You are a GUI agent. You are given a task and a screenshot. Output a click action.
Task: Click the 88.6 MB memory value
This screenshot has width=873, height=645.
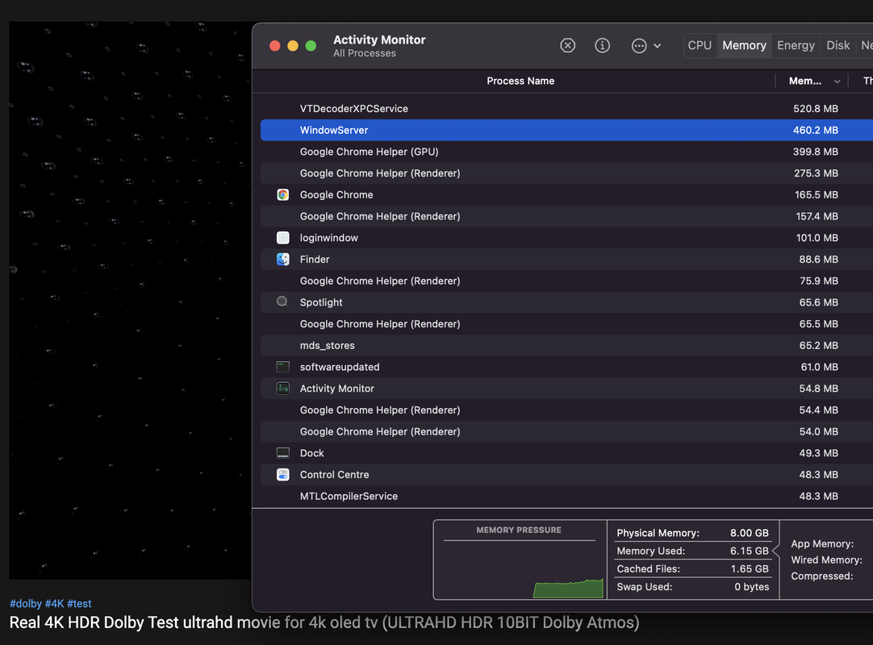[818, 260]
